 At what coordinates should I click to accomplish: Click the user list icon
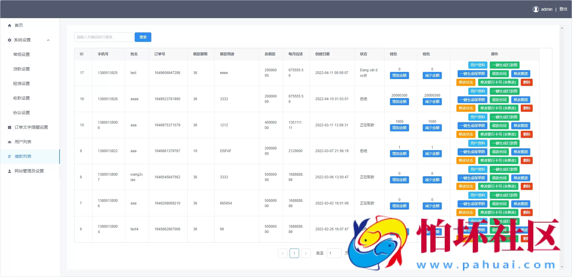tap(10, 142)
